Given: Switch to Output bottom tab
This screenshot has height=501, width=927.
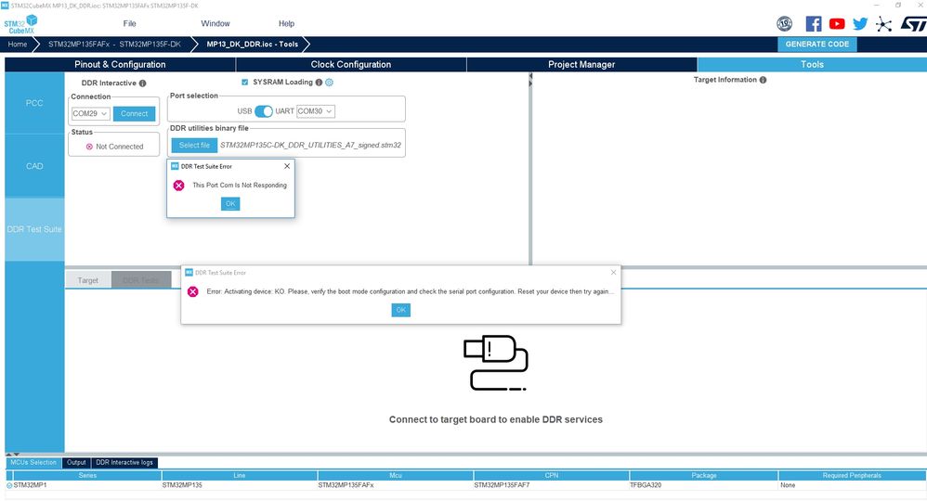Looking at the screenshot, I should pos(76,463).
